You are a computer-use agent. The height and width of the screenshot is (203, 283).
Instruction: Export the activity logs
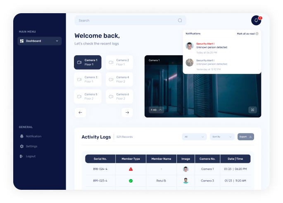point(245,137)
